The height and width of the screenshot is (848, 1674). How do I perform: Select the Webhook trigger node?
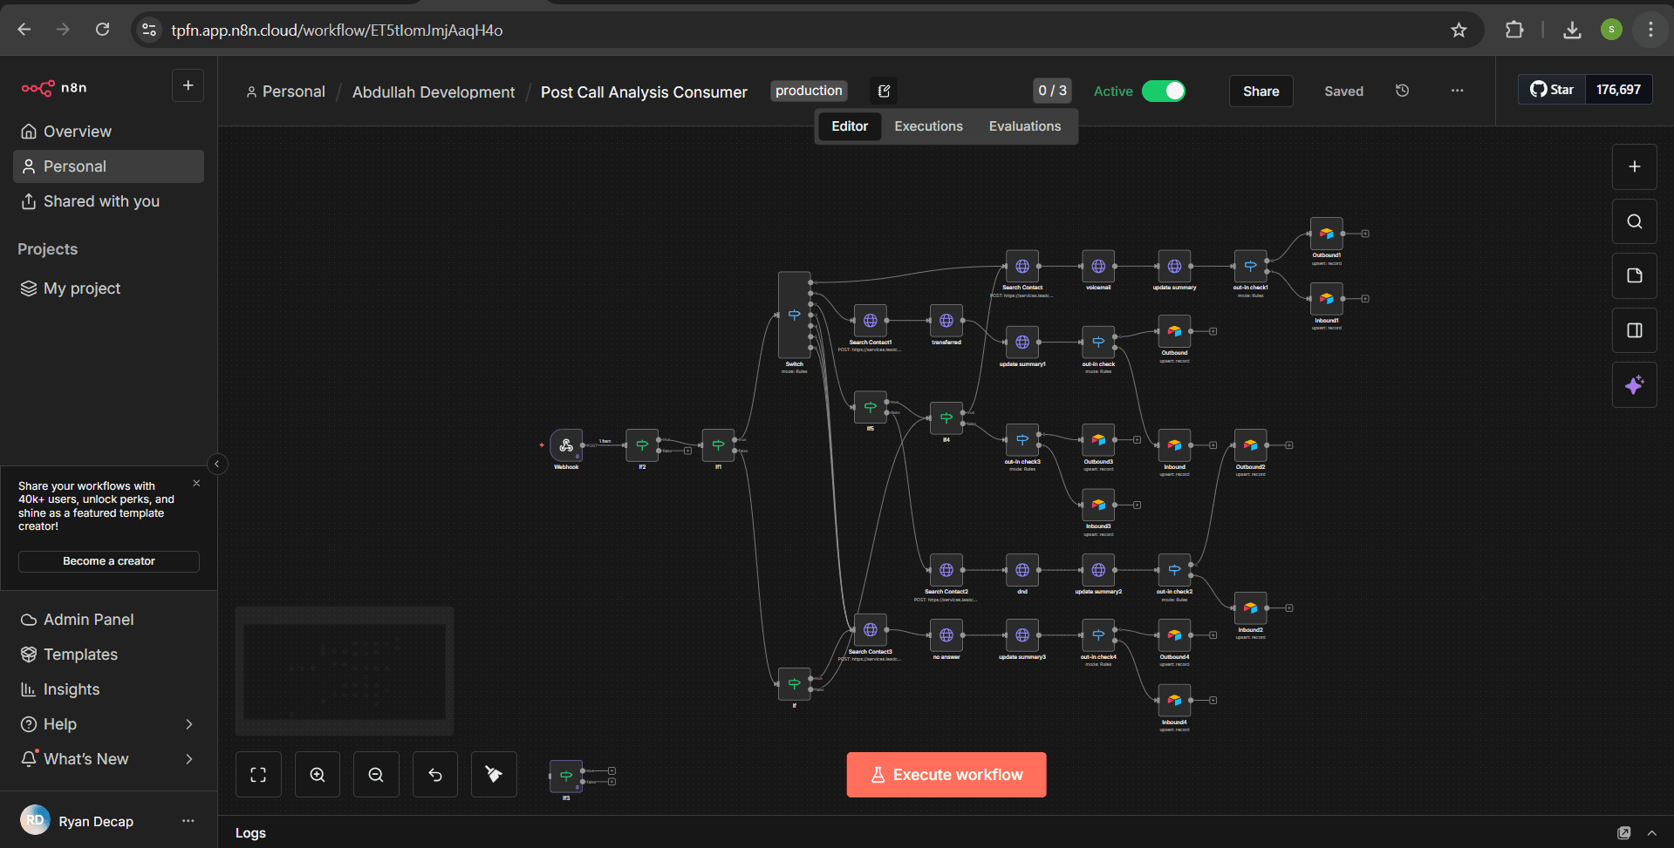coord(566,445)
